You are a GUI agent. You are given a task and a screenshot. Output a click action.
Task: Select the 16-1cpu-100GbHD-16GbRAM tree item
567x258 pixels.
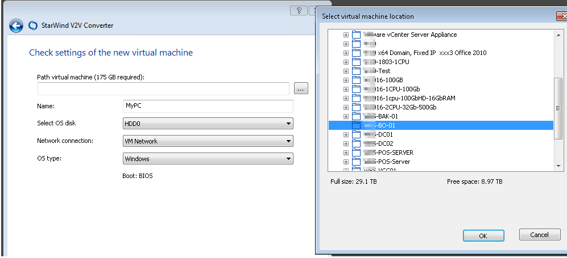pyautogui.click(x=409, y=98)
